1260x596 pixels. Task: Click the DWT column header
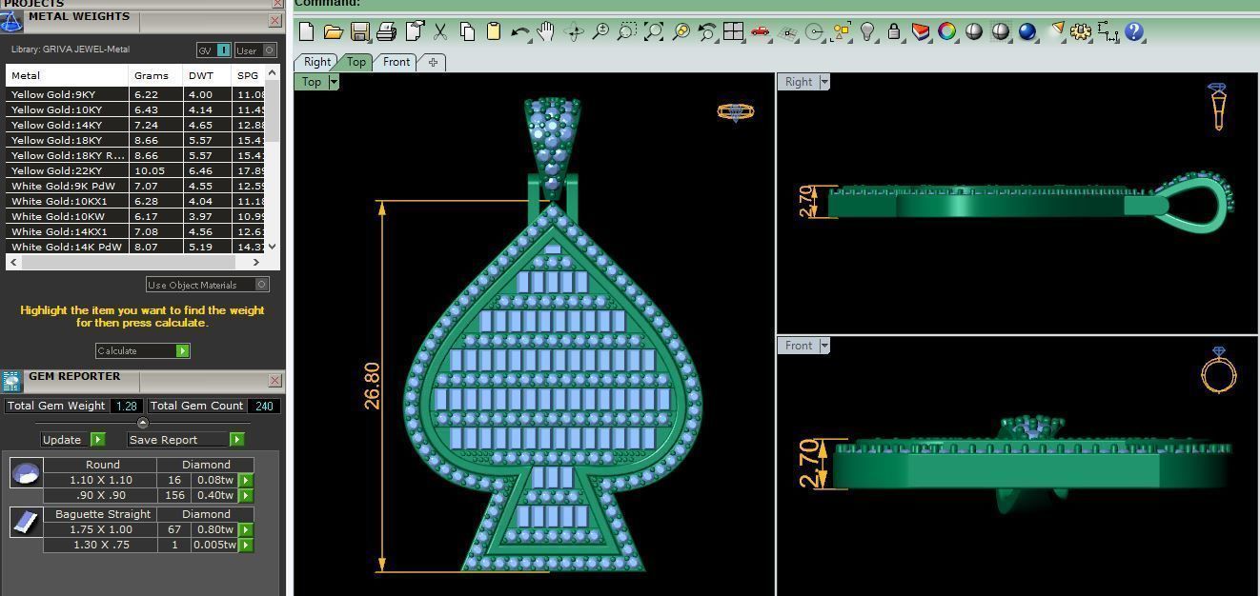coord(207,75)
